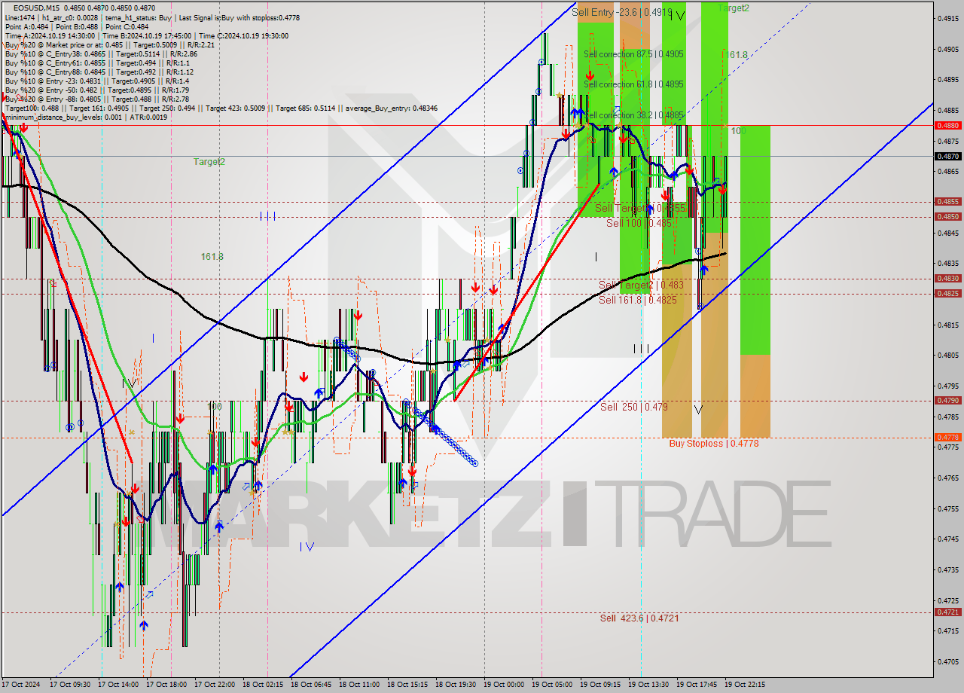Image resolution: width=964 pixels, height=693 pixels.
Task: Click the 'Sell 161.8 | 0.4825' label
Action: click(x=637, y=300)
